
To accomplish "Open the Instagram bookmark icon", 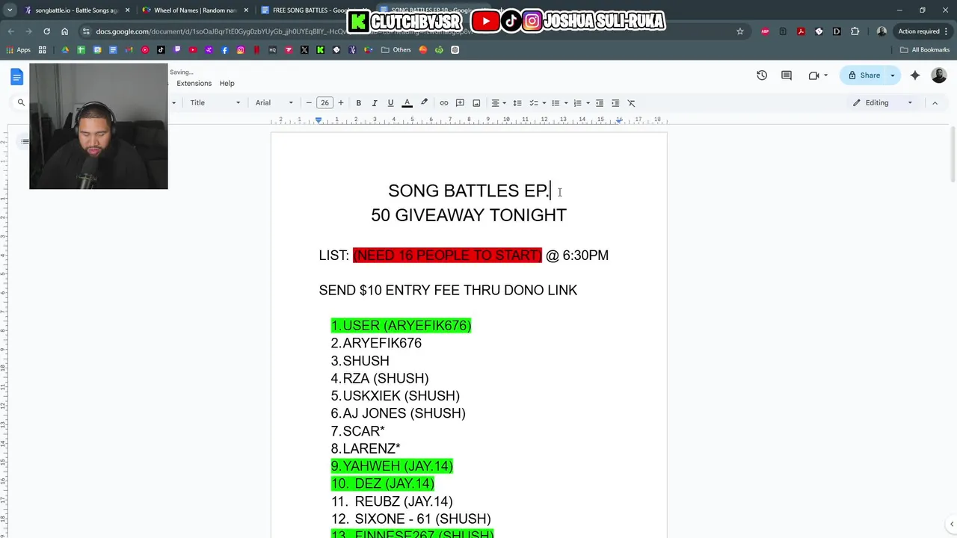I will [x=241, y=50].
